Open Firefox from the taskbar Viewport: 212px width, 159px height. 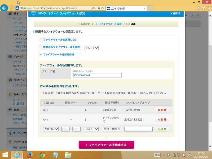click(29, 154)
